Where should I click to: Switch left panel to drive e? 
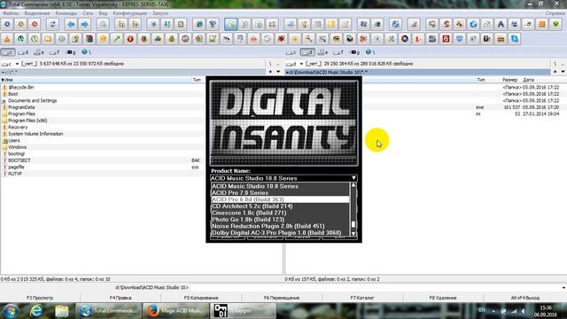click(x=39, y=52)
